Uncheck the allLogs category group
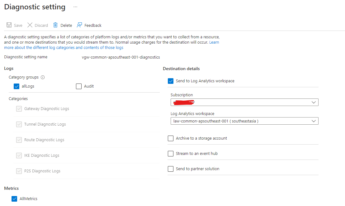The width and height of the screenshot is (345, 206). 16,86
